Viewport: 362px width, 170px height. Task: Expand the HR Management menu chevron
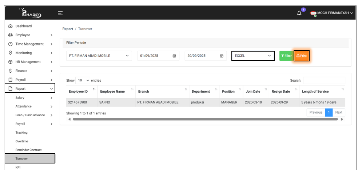51,62
